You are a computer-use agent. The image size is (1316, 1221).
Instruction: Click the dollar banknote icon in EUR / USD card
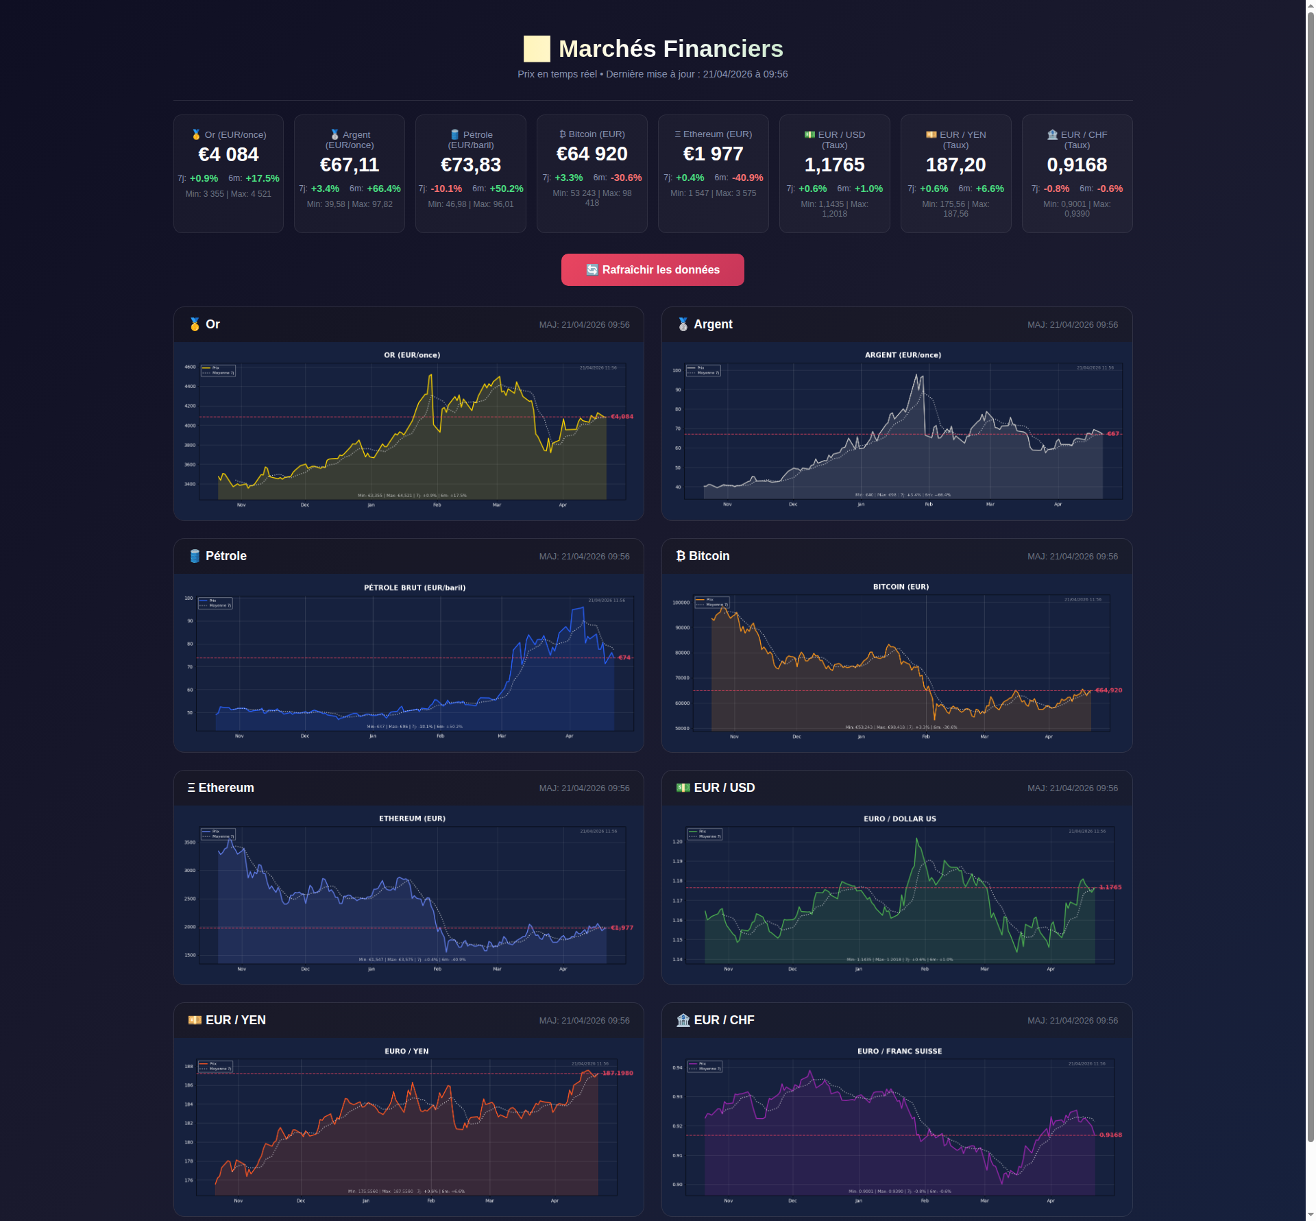809,134
